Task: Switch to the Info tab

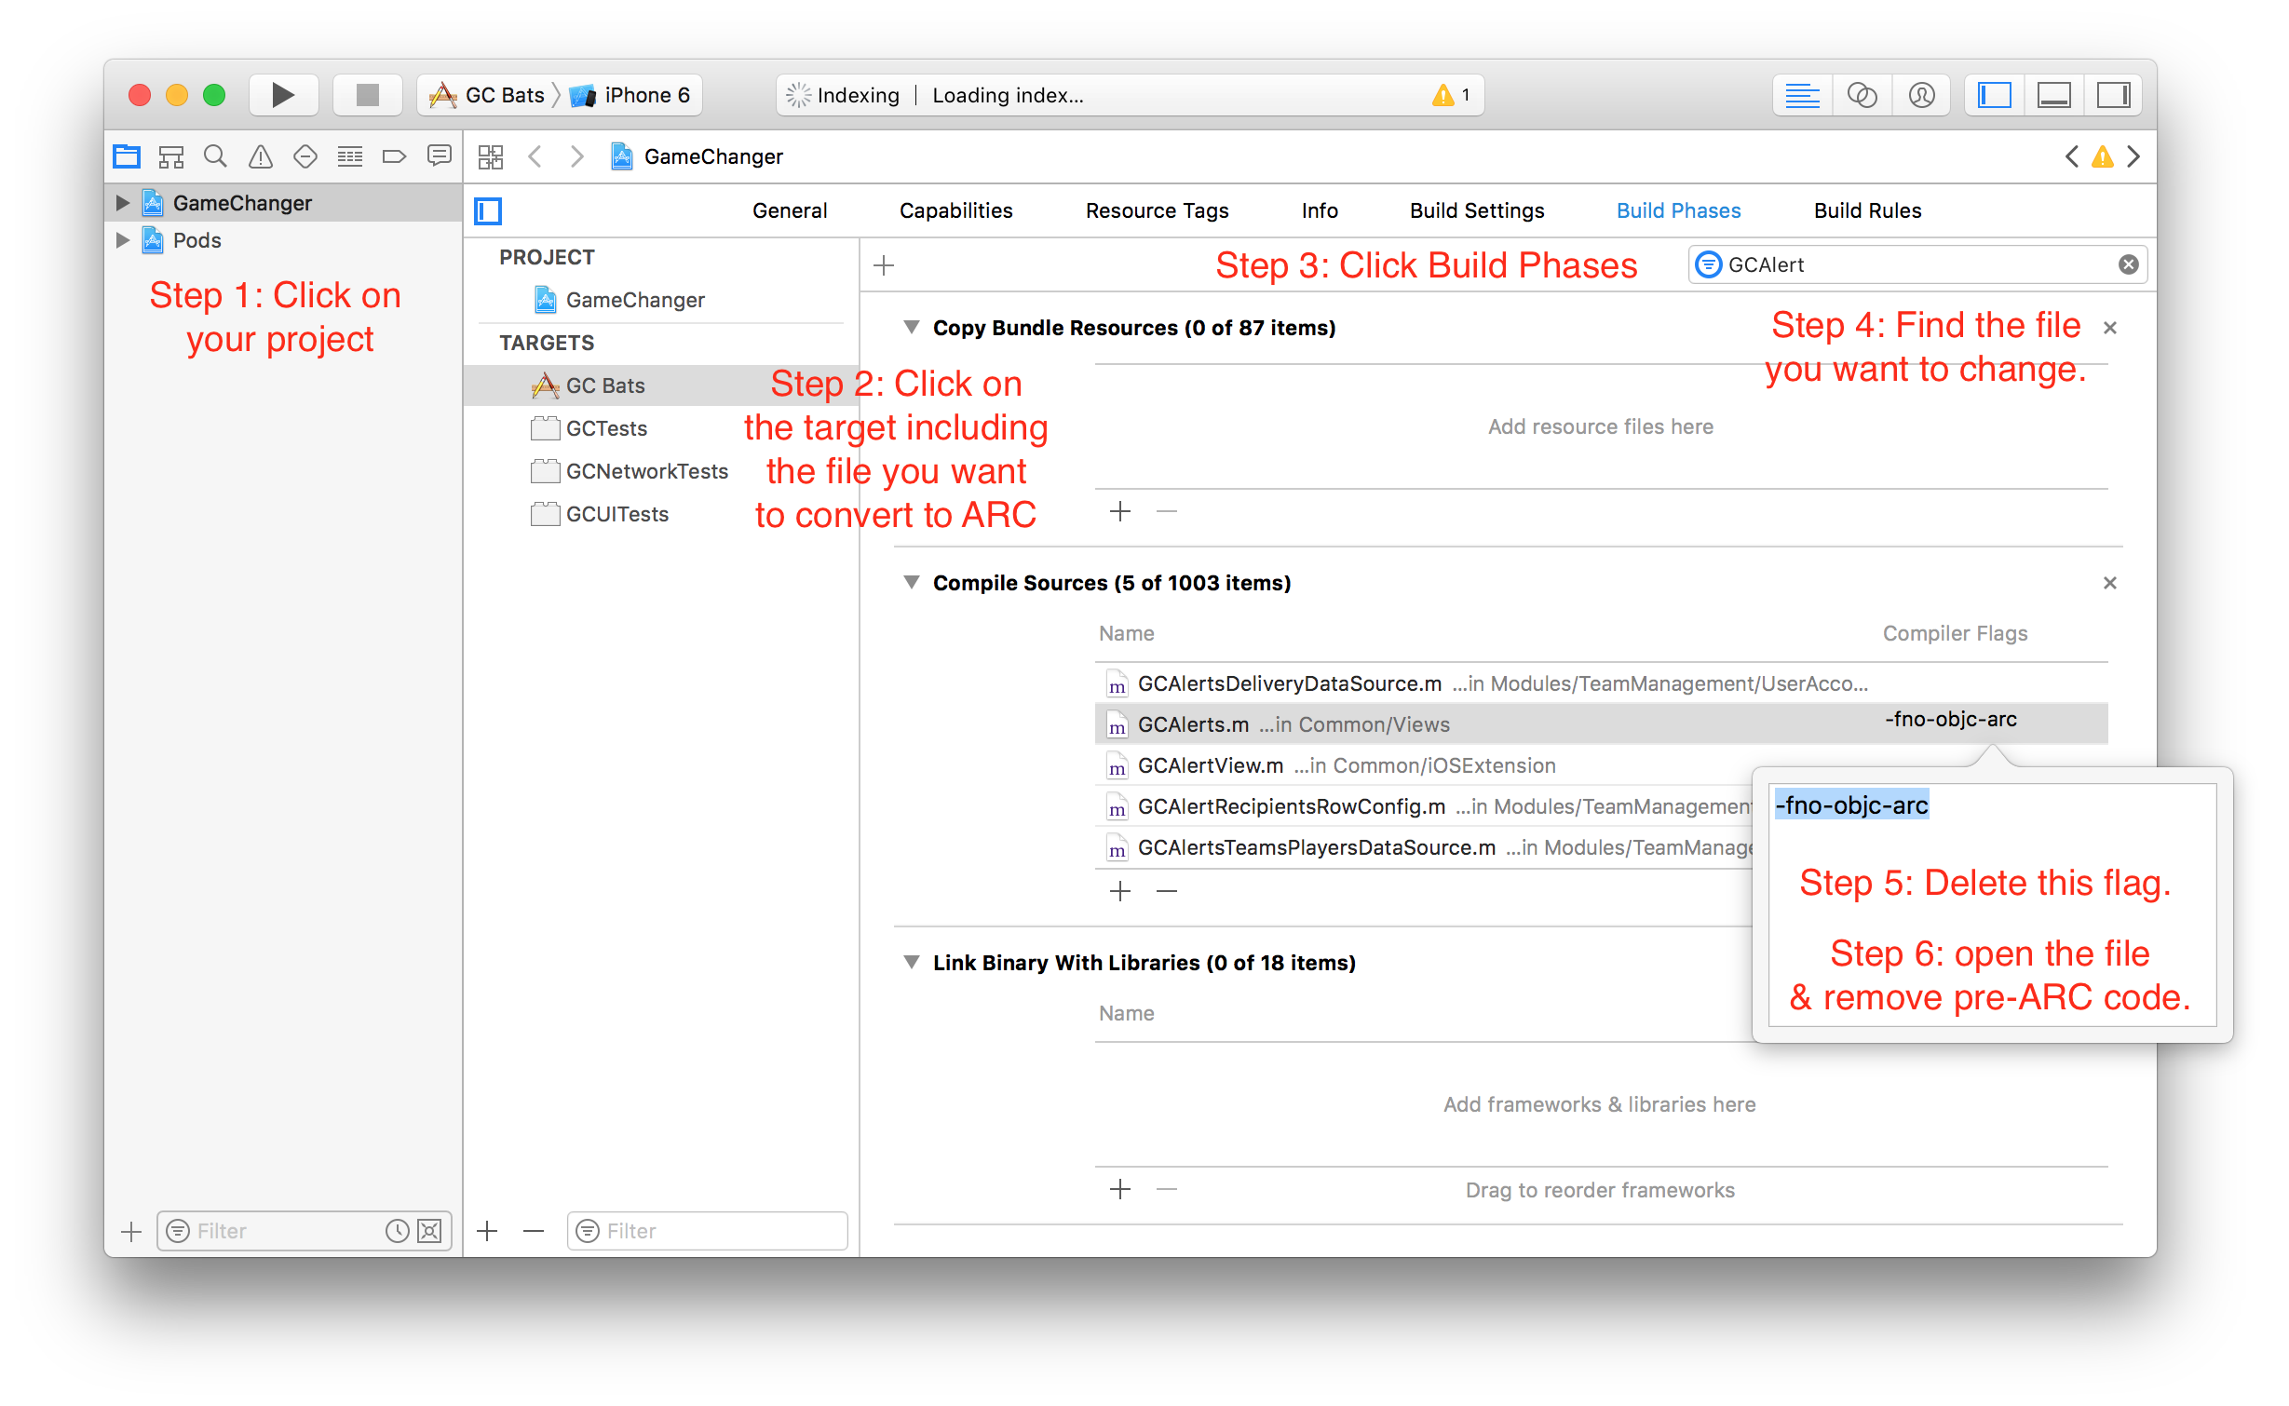Action: [1320, 211]
